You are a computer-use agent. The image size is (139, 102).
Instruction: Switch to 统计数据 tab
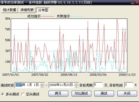10,10
